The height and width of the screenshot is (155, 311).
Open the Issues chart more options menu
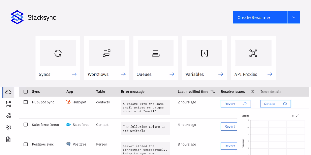point(302,116)
